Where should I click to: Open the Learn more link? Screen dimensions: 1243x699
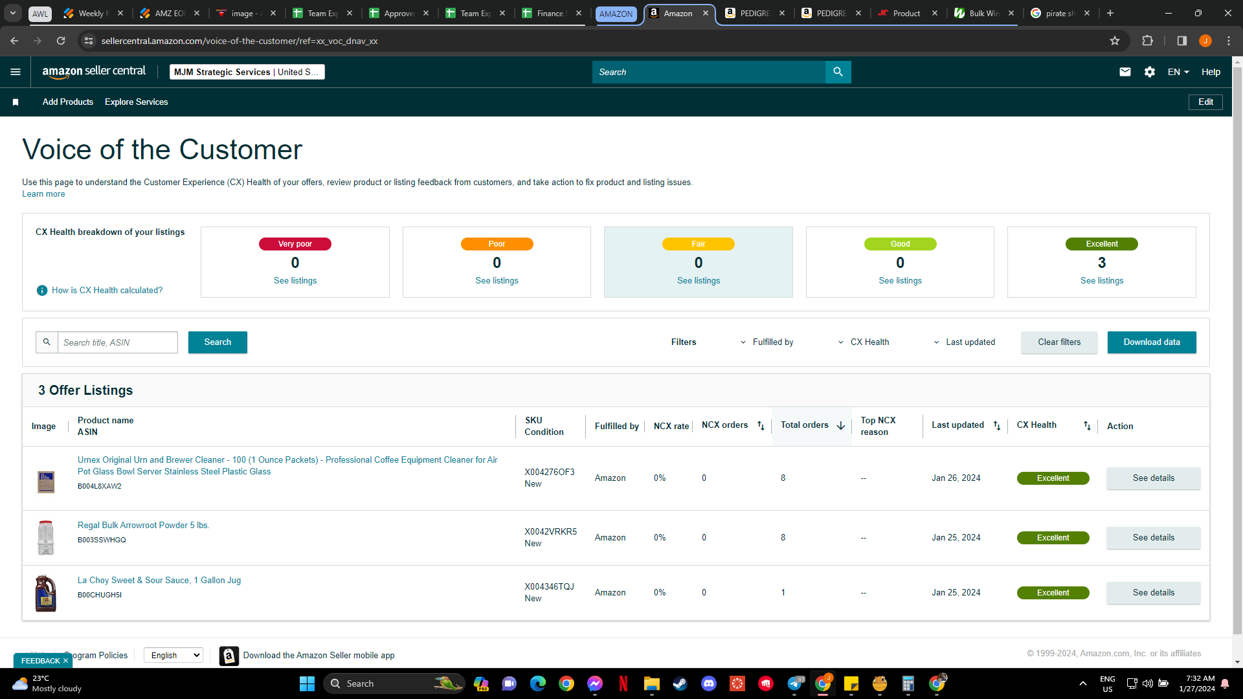(43, 194)
